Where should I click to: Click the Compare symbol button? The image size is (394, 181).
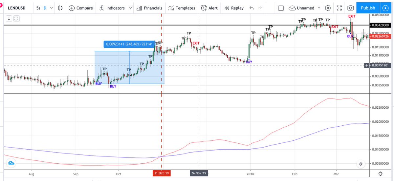pyautogui.click(x=81, y=8)
